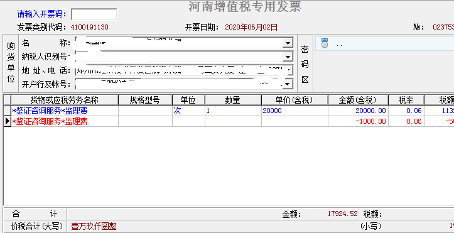
Task: Click the quantity cell showing 1
Action: (x=233, y=111)
